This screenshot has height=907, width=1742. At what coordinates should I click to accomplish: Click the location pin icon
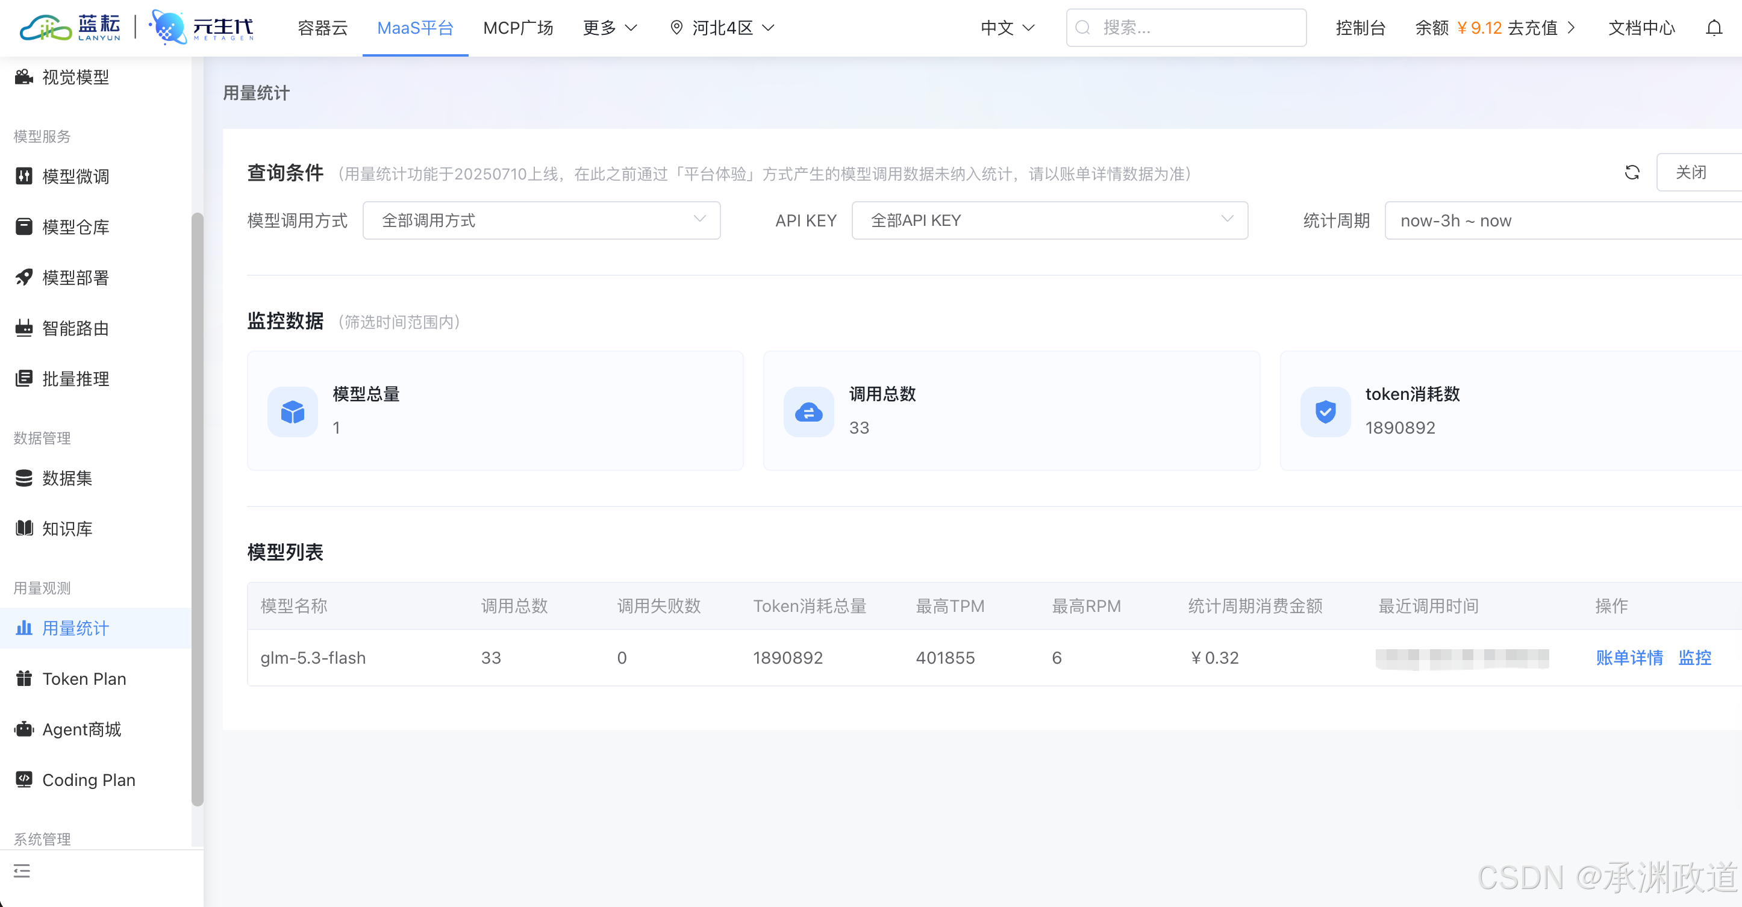[676, 28]
